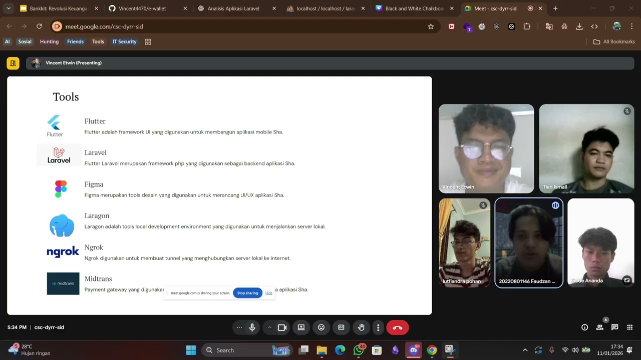The height and width of the screenshot is (360, 641).
Task: Show hidden system tray icons
Action: pos(525,350)
